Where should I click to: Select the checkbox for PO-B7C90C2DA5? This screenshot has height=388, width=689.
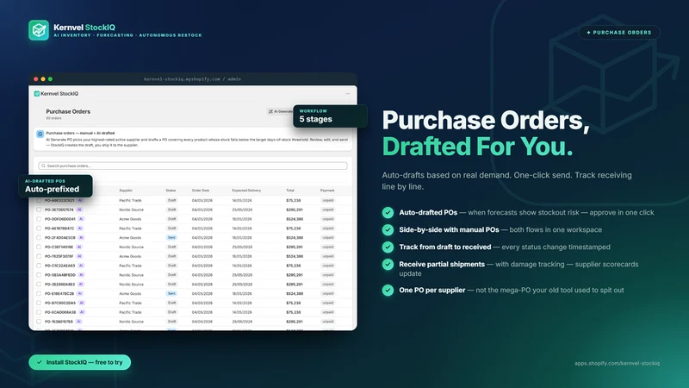[x=39, y=303]
